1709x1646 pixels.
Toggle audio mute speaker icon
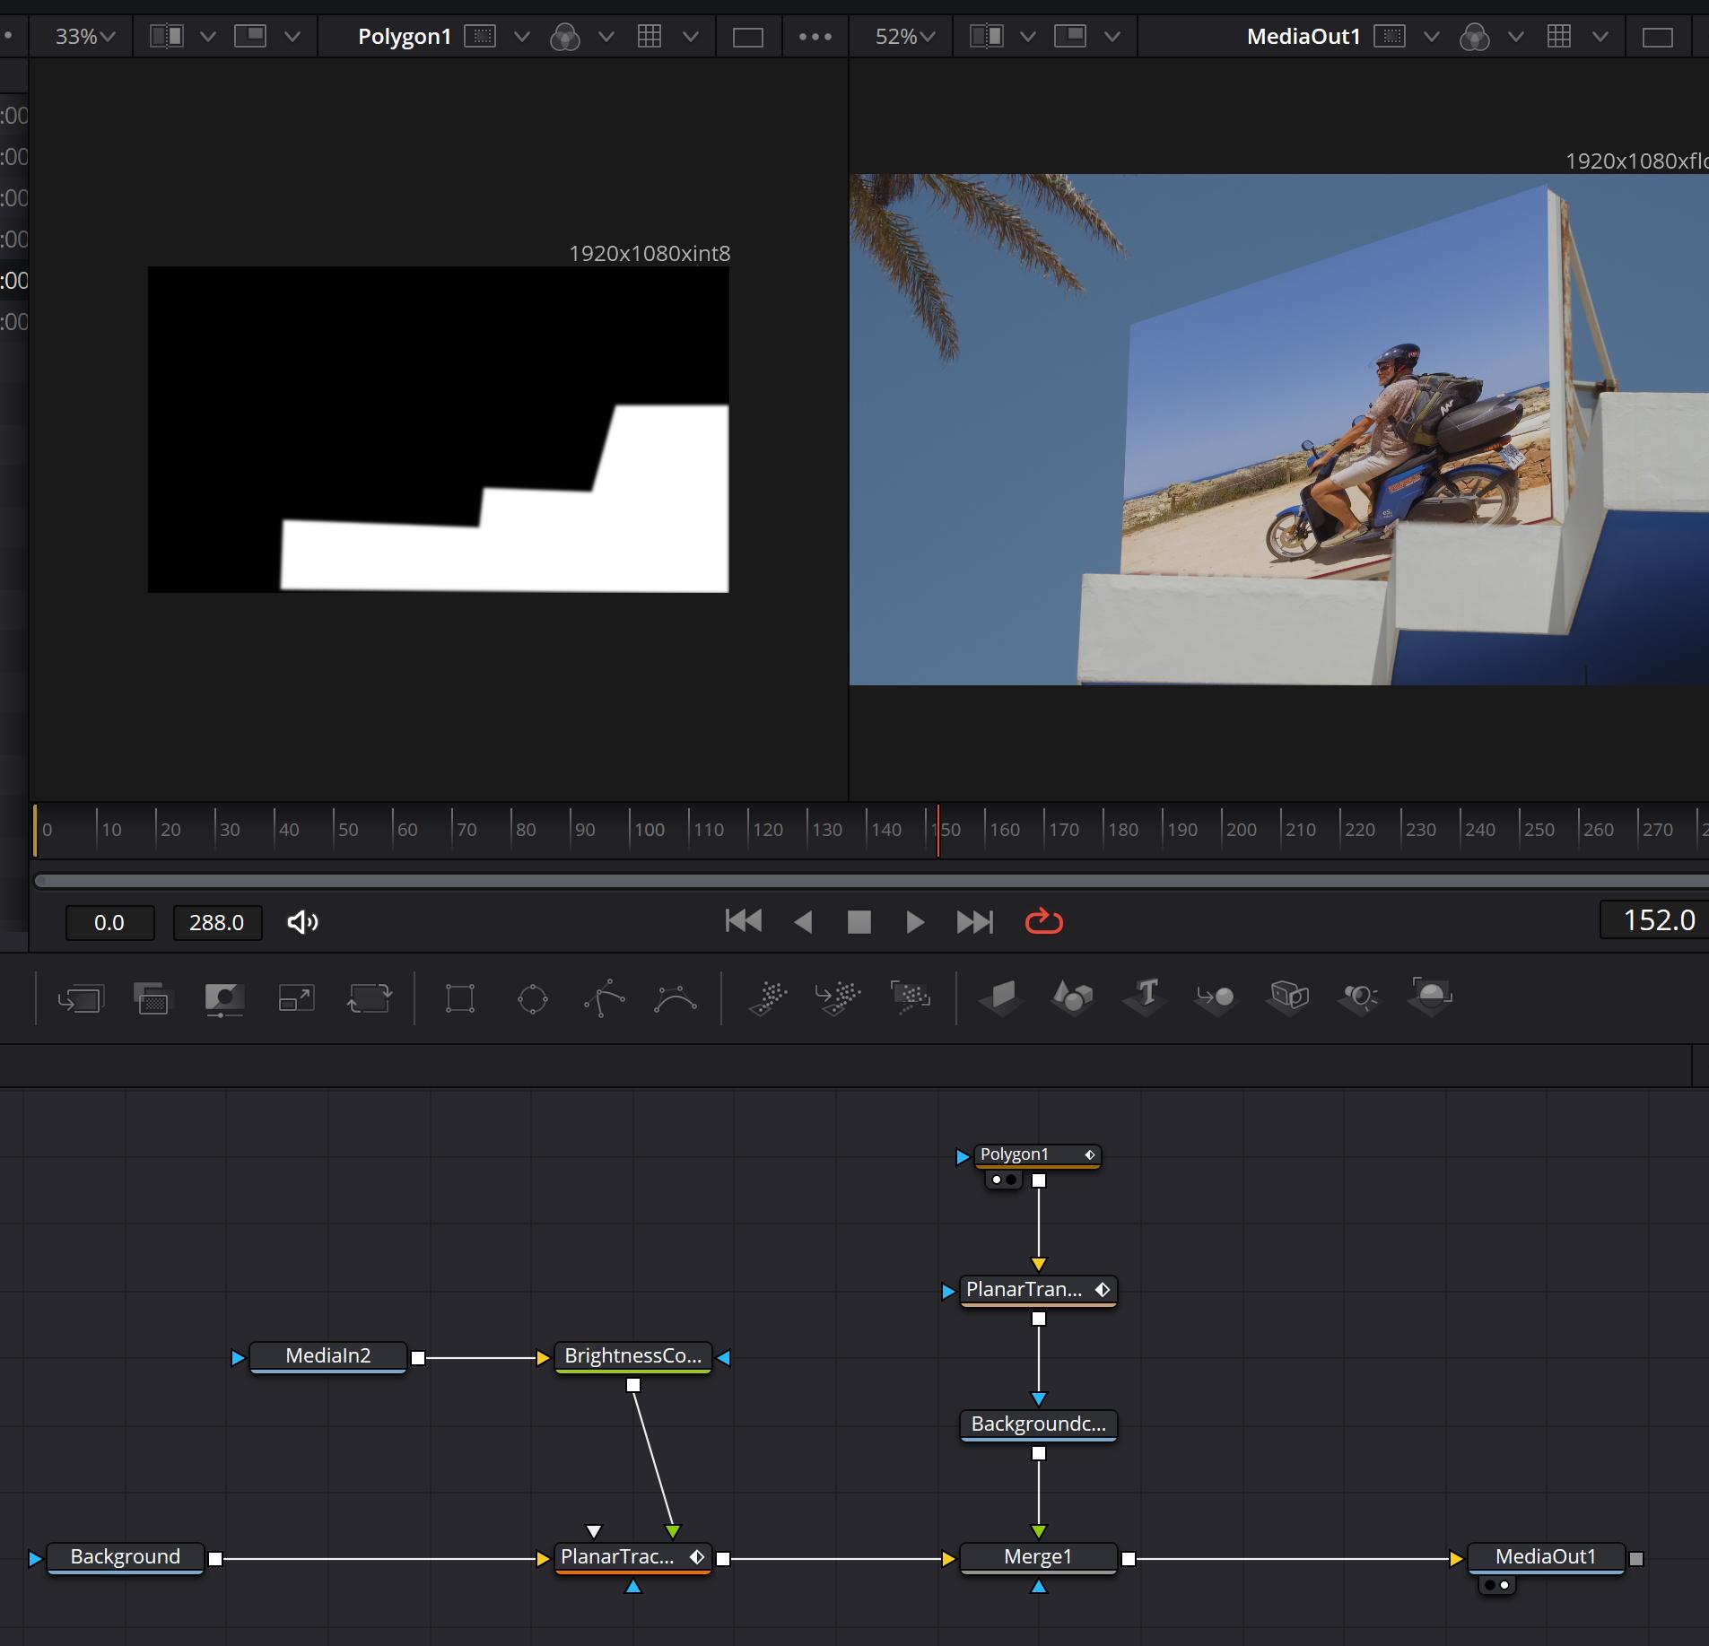(x=302, y=922)
